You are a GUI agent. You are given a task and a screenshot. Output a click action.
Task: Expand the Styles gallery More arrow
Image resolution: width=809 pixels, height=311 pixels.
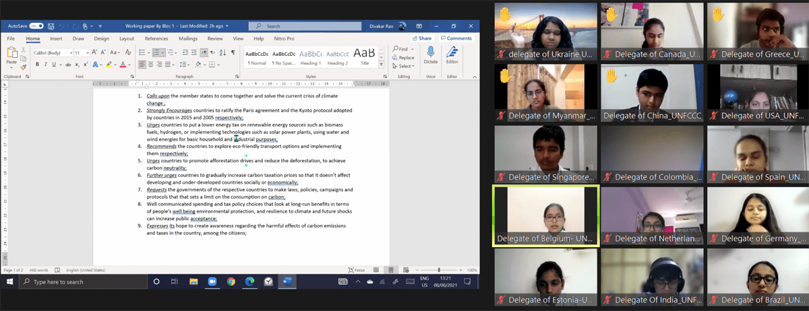(x=381, y=64)
